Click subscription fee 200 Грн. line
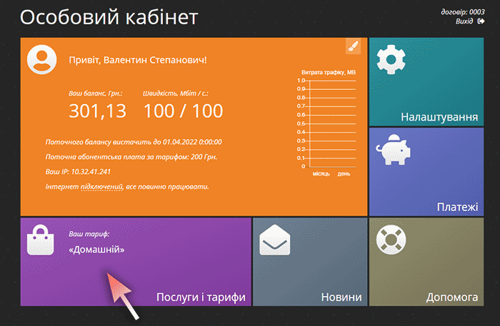Viewport: 500px width, 326px height. click(131, 157)
